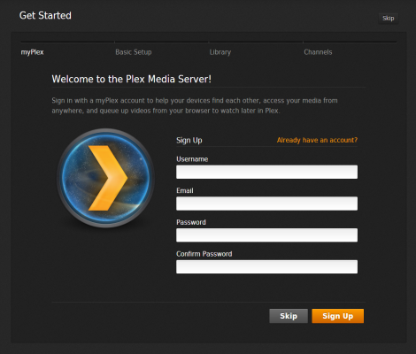Click the gray Skip button beside Sign Up

coord(289,316)
